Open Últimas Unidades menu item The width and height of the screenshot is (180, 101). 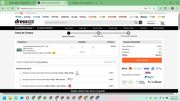coord(158,28)
